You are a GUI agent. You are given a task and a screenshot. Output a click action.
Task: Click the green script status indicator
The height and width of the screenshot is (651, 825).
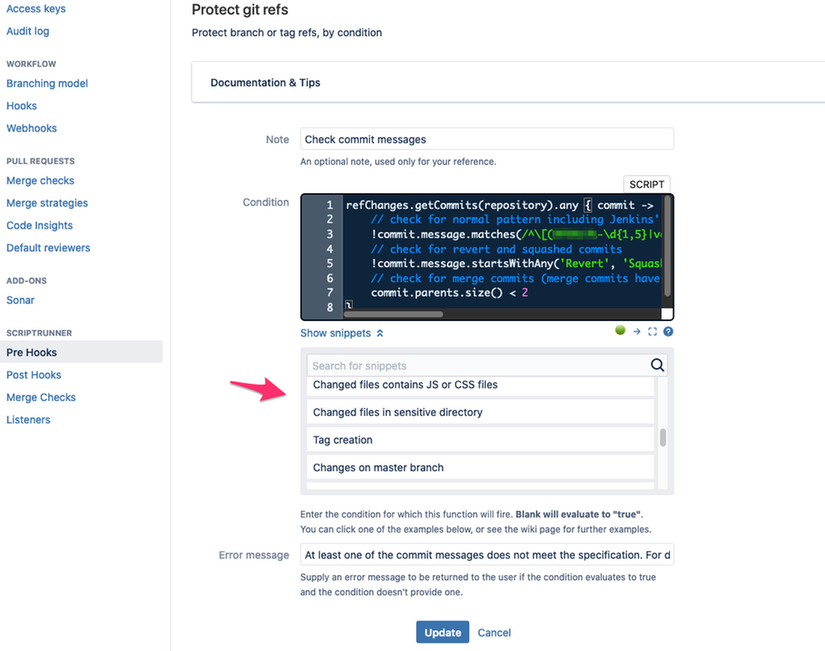point(620,330)
